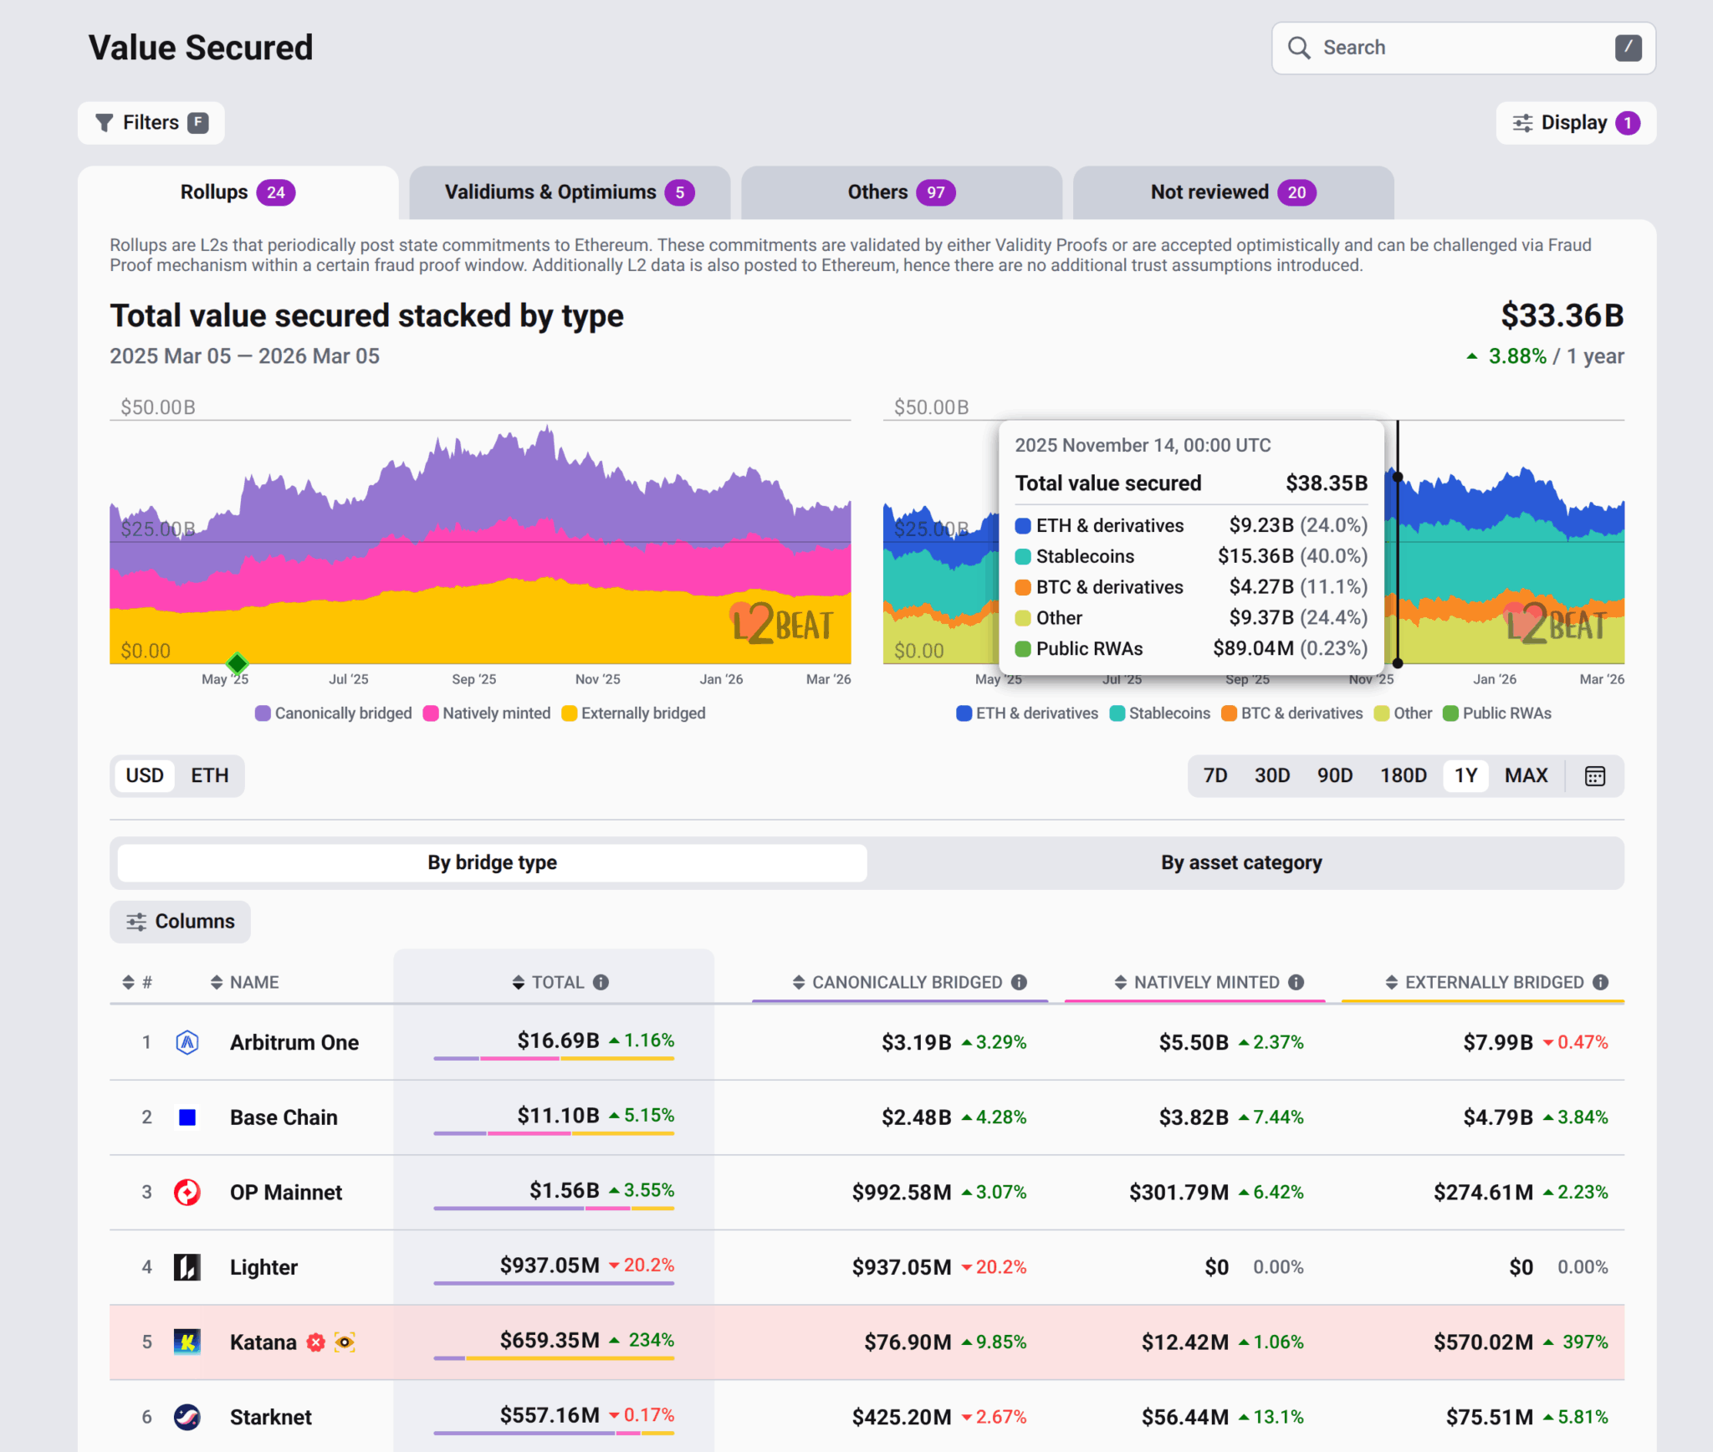Switch currency toggle to ETH
This screenshot has width=1713, height=1452.
209,775
